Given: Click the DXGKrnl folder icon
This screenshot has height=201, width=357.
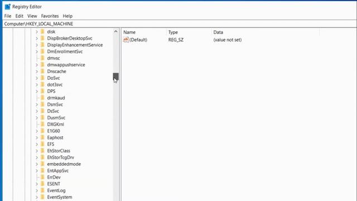Looking at the screenshot, I should pos(42,124).
